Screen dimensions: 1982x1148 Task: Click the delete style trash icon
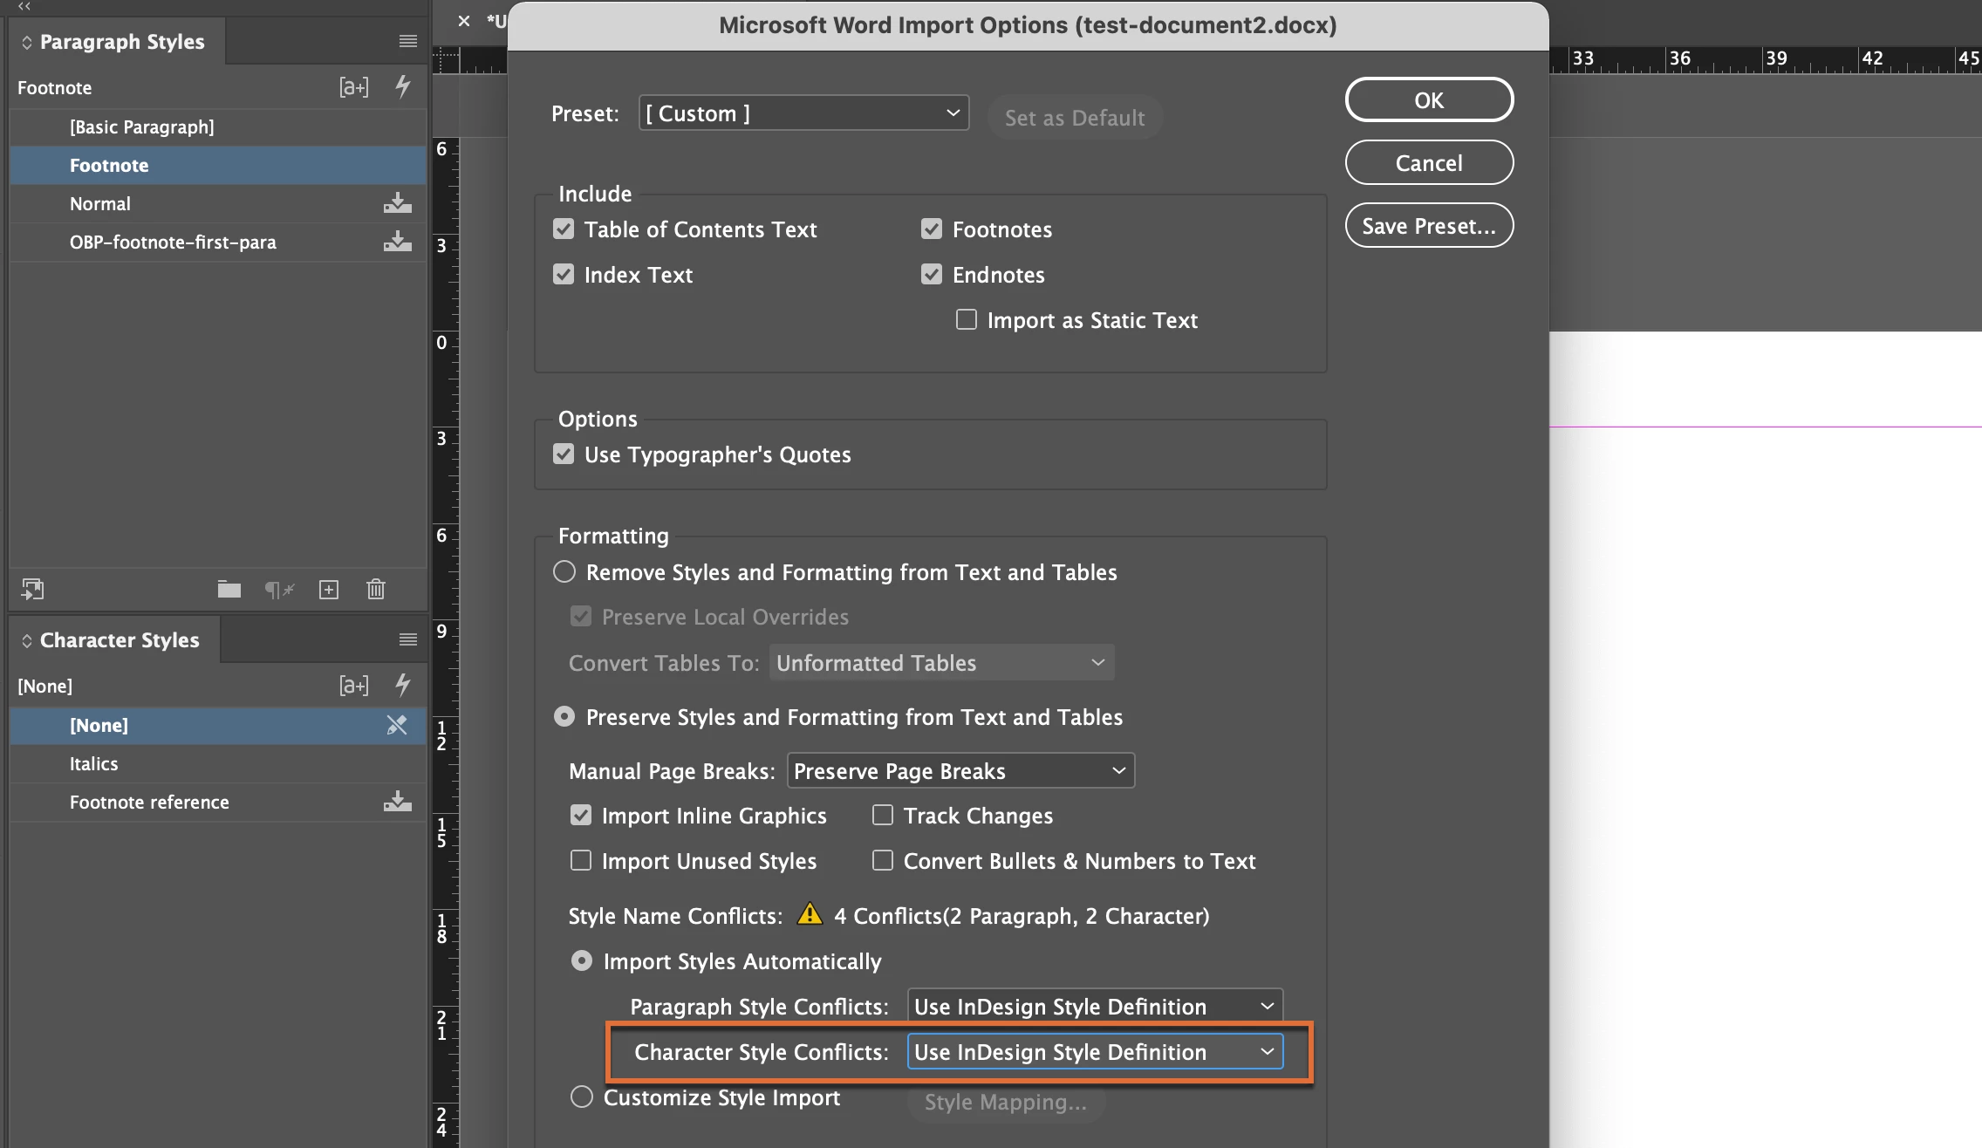pyautogui.click(x=376, y=590)
